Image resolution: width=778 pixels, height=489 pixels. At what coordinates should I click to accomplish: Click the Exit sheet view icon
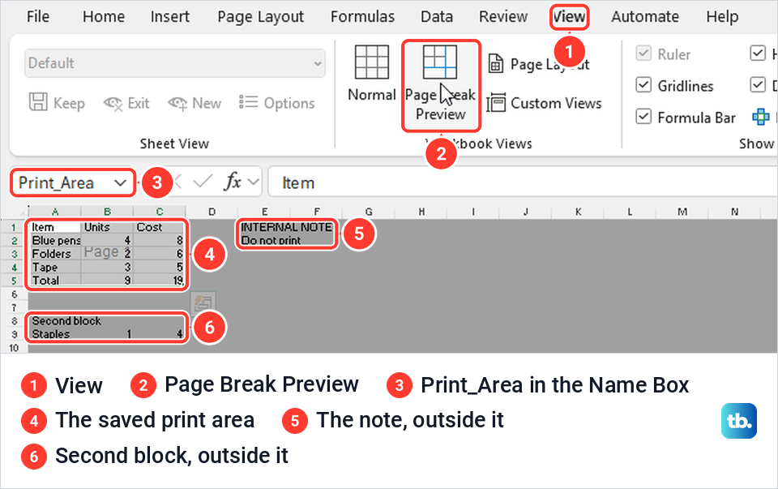tap(113, 103)
